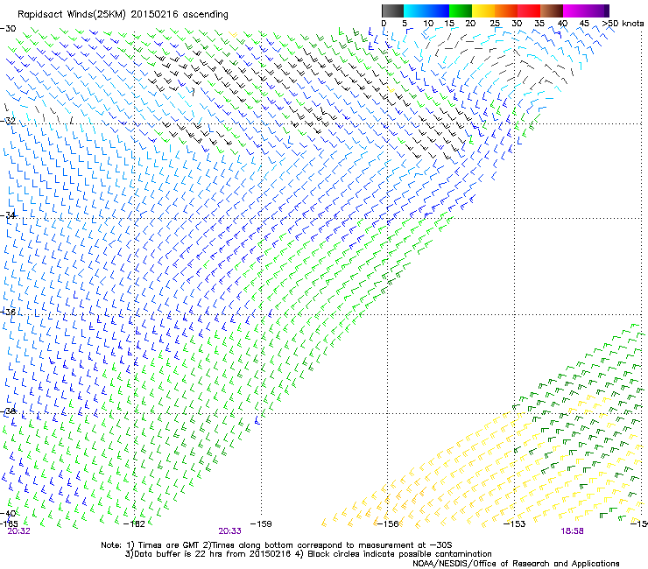Click the '-38' latitude axis label

pyautogui.click(x=8, y=411)
